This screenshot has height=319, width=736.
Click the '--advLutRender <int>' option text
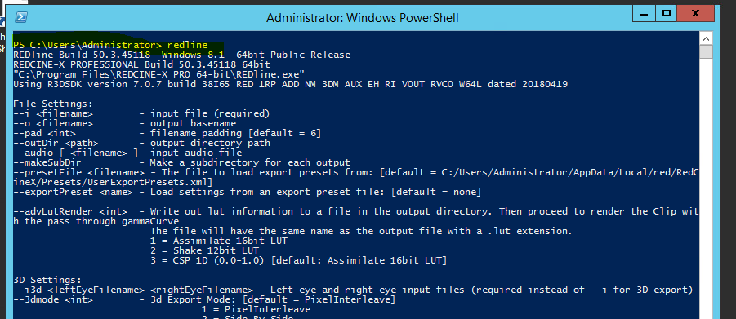tap(70, 211)
